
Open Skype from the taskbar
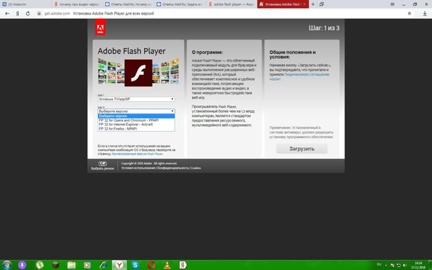click(135, 265)
